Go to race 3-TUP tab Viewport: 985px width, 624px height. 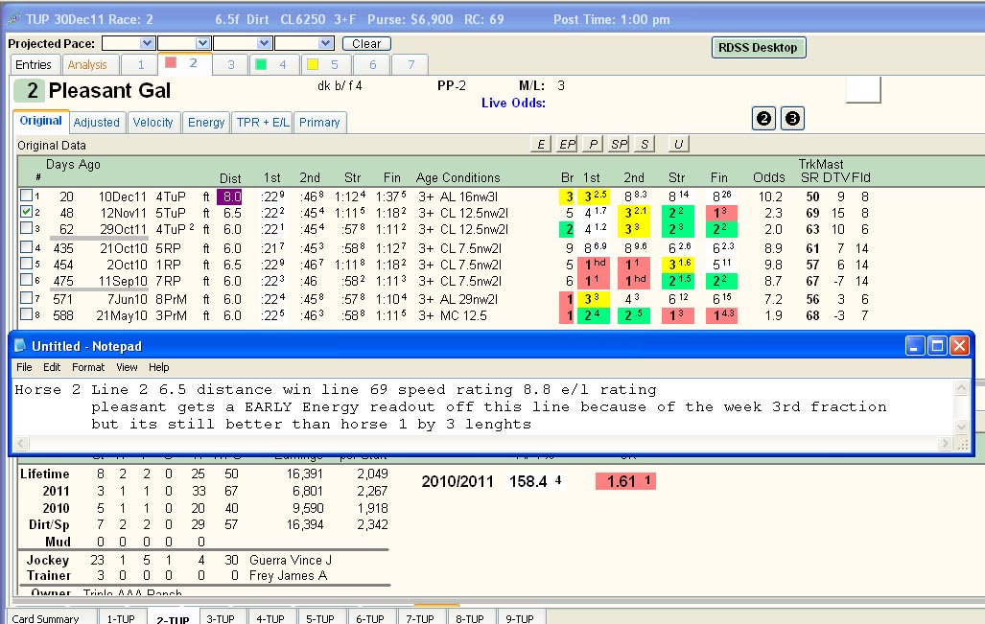pos(221,617)
